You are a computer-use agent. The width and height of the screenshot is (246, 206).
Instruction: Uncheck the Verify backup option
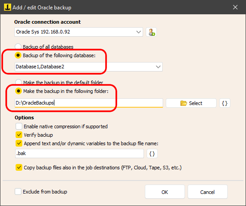tap(19, 135)
